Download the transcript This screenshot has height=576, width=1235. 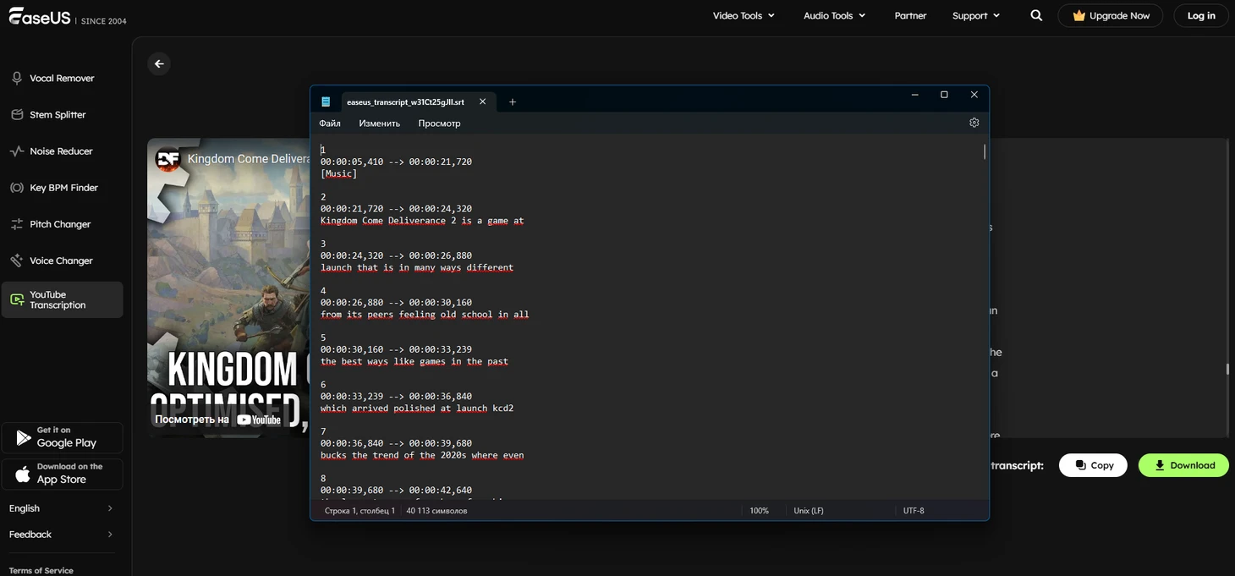(1183, 465)
